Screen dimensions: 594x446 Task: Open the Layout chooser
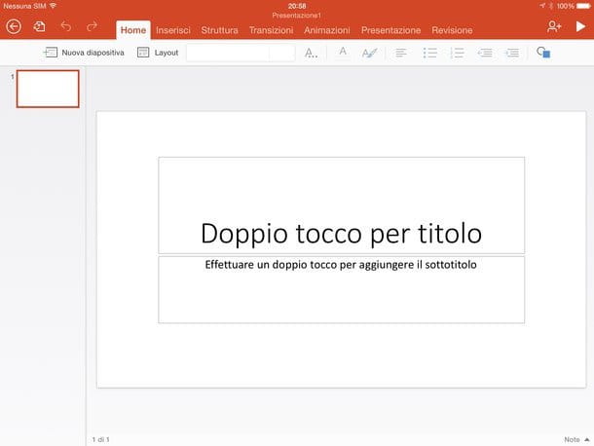click(158, 53)
